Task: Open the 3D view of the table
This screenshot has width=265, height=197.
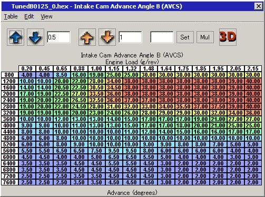Action: click(x=228, y=37)
